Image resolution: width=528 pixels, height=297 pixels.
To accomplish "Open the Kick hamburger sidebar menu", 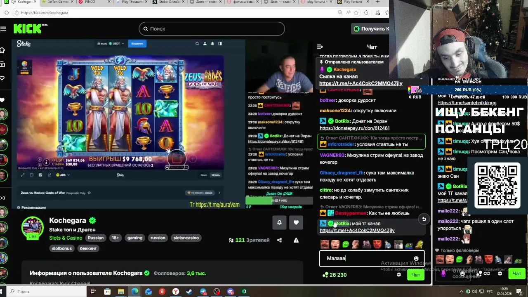I will click(x=3, y=28).
